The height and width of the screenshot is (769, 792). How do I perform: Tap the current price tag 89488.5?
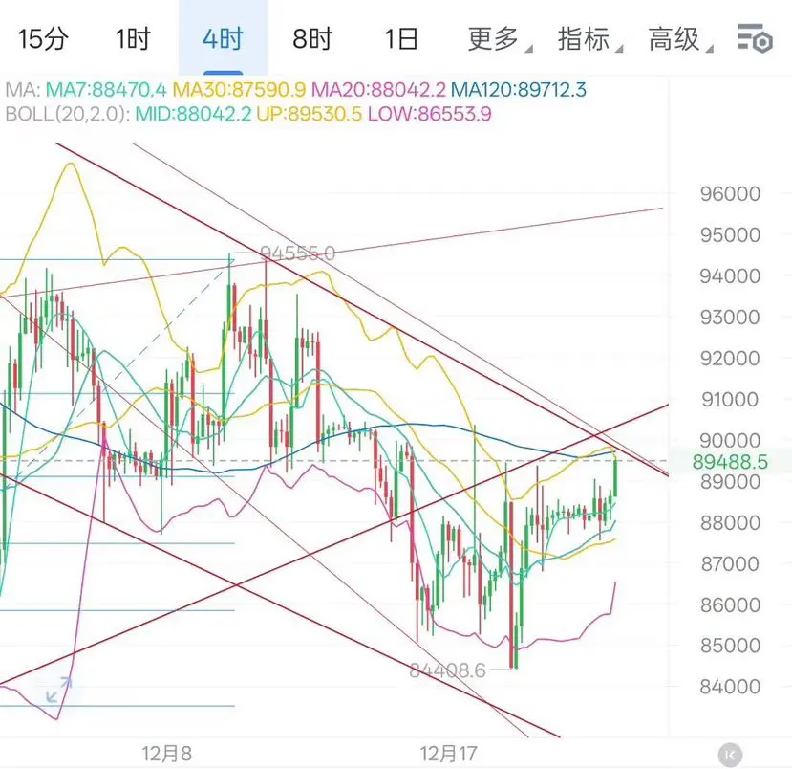730,462
